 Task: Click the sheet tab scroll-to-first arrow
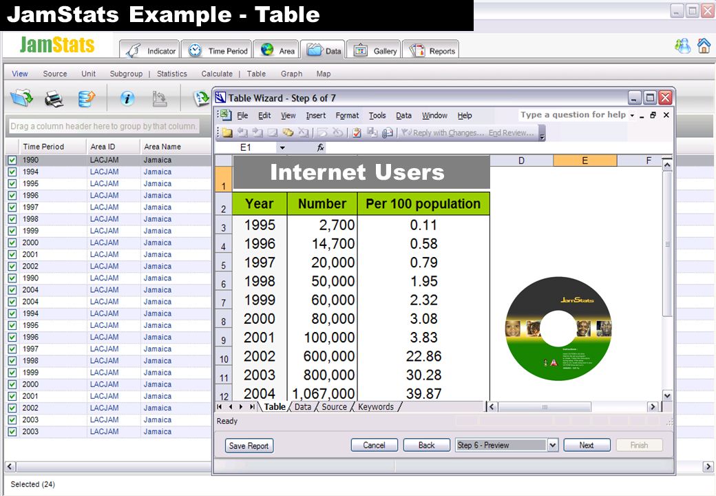[x=220, y=406]
